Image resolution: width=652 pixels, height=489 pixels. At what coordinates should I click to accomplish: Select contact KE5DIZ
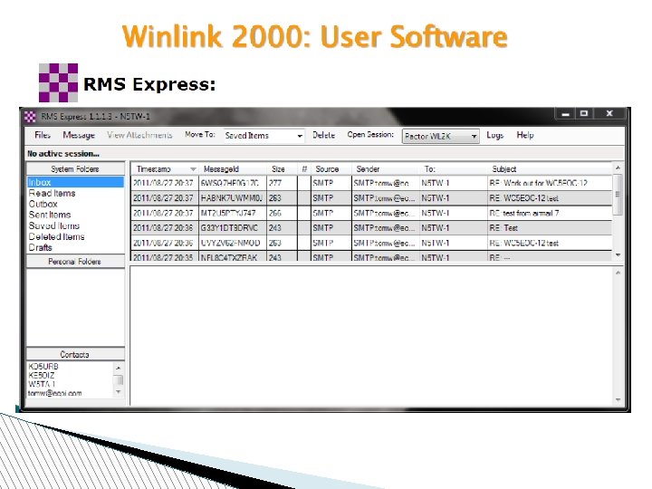point(41,375)
